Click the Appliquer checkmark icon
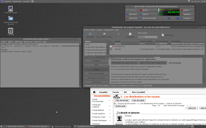 pos(118,34)
